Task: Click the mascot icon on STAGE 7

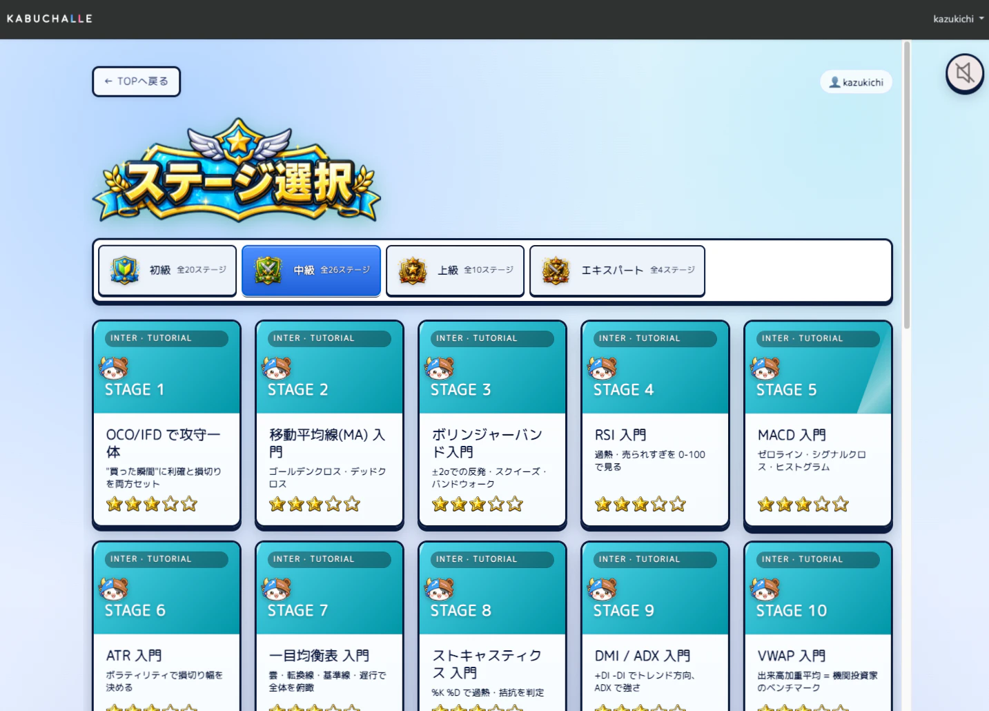Action: (x=277, y=590)
